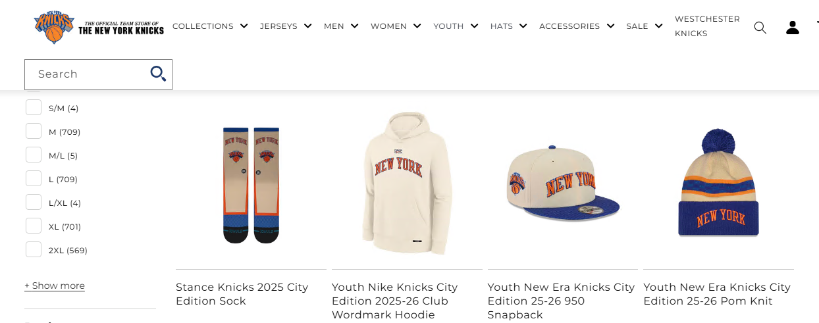The height and width of the screenshot is (323, 819).
Task: Expand the Collections dropdown menu
Action: click(210, 26)
